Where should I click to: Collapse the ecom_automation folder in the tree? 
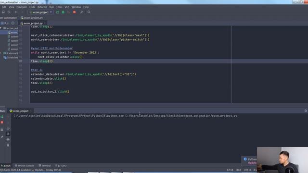pyautogui.click(x=1, y=28)
